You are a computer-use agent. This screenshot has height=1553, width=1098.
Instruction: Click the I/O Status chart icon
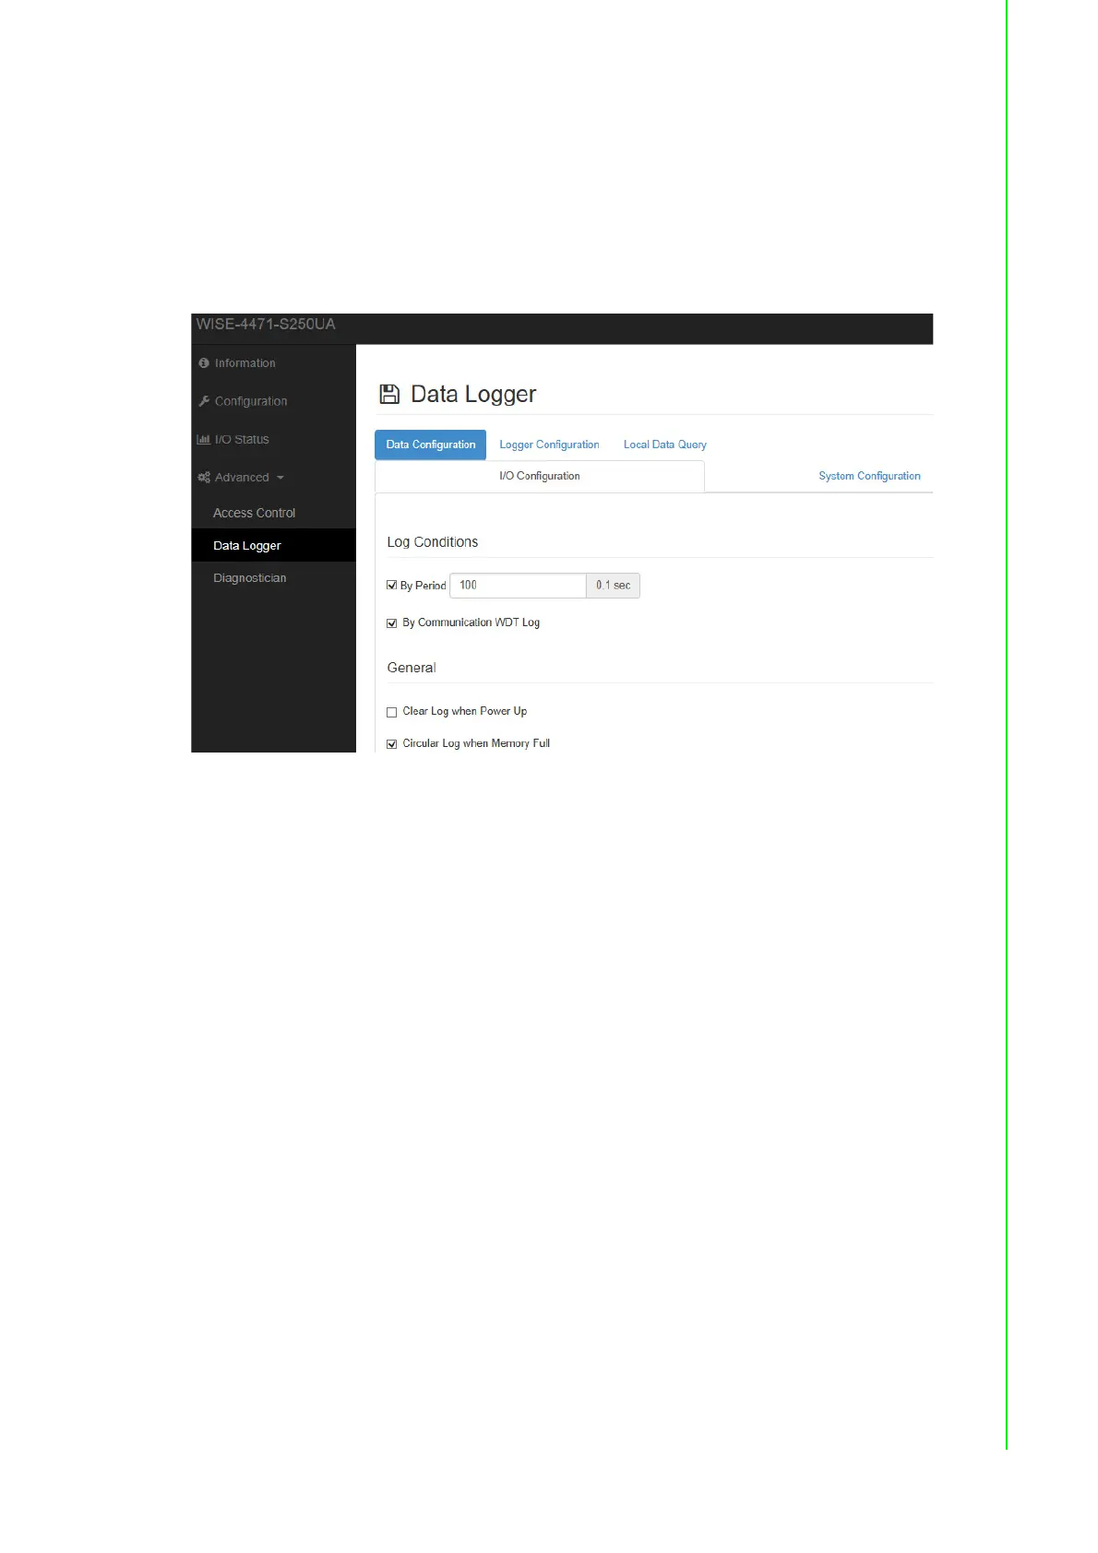click(203, 440)
